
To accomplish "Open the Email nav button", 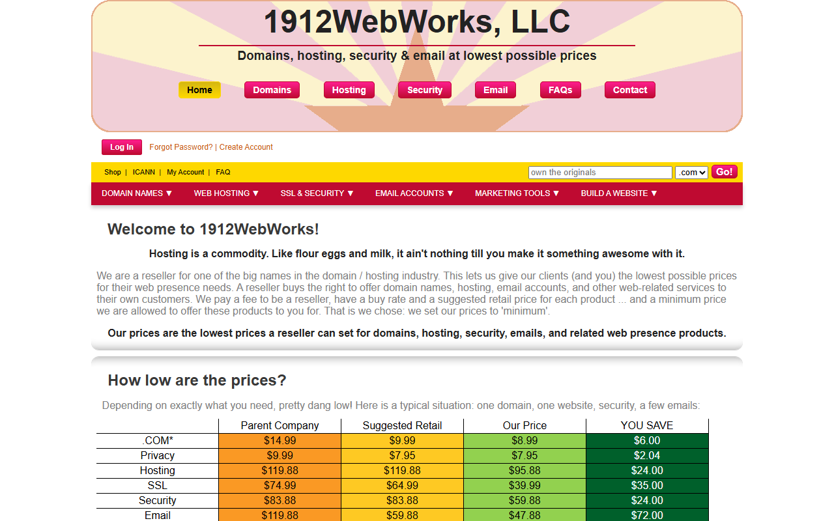I will pos(495,90).
